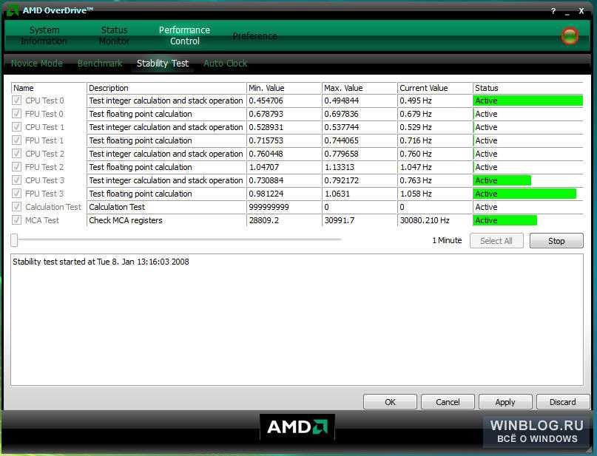
Task: Click the '0.779658' max value cell
Action: click(360, 154)
